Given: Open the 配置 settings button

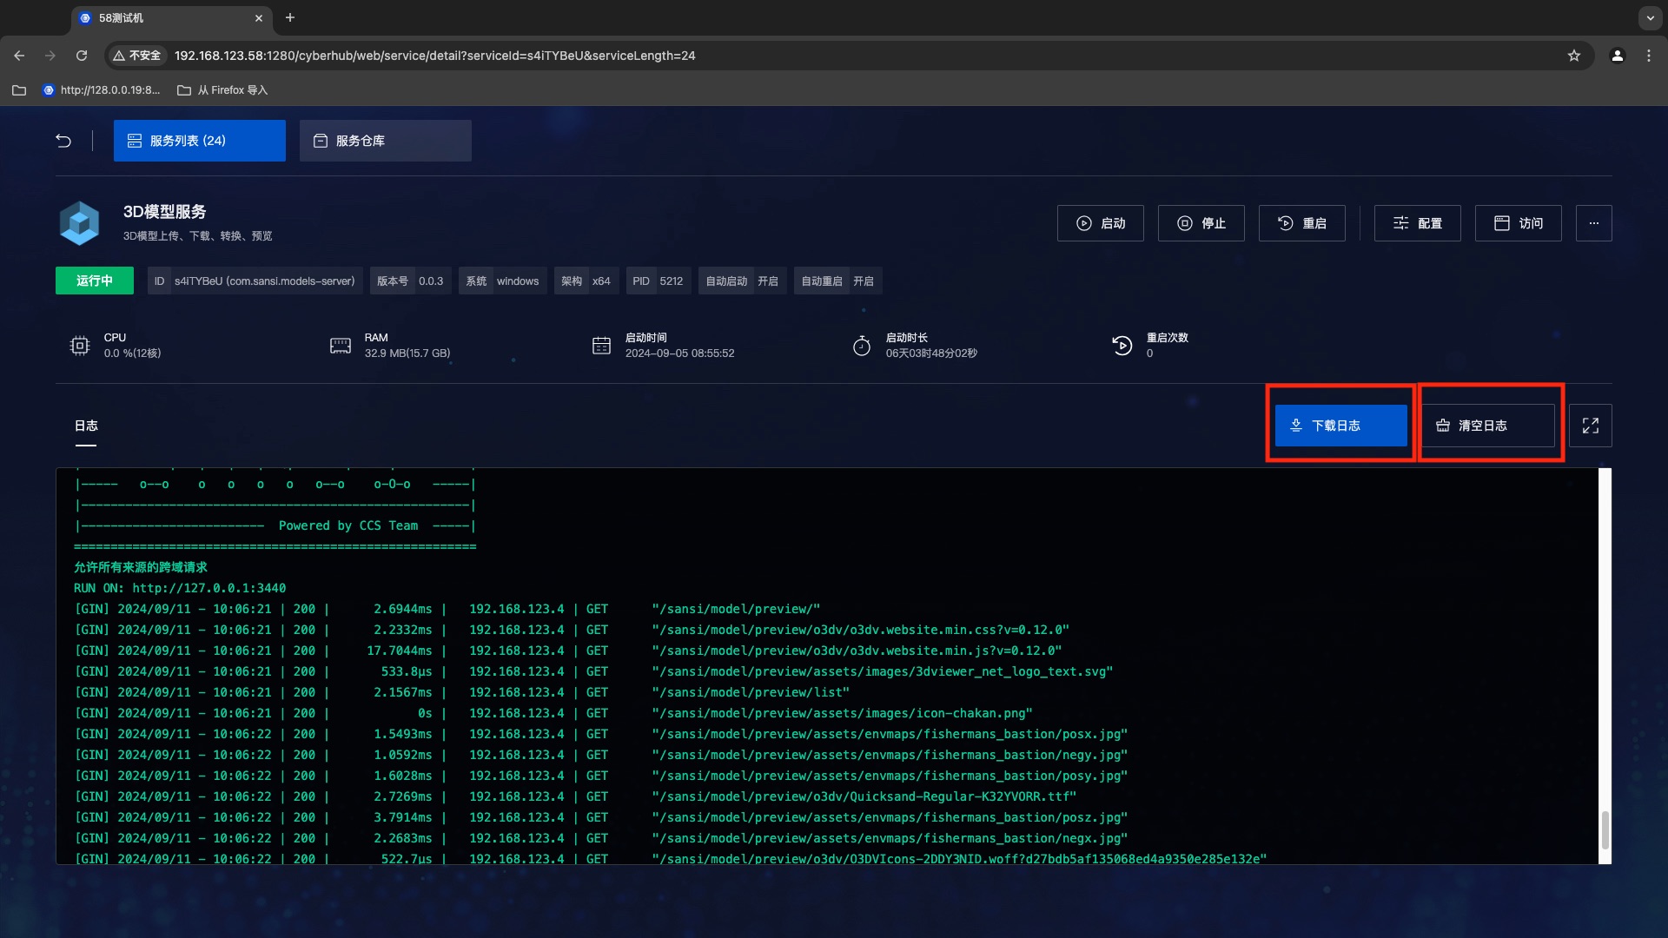Looking at the screenshot, I should coord(1417,223).
